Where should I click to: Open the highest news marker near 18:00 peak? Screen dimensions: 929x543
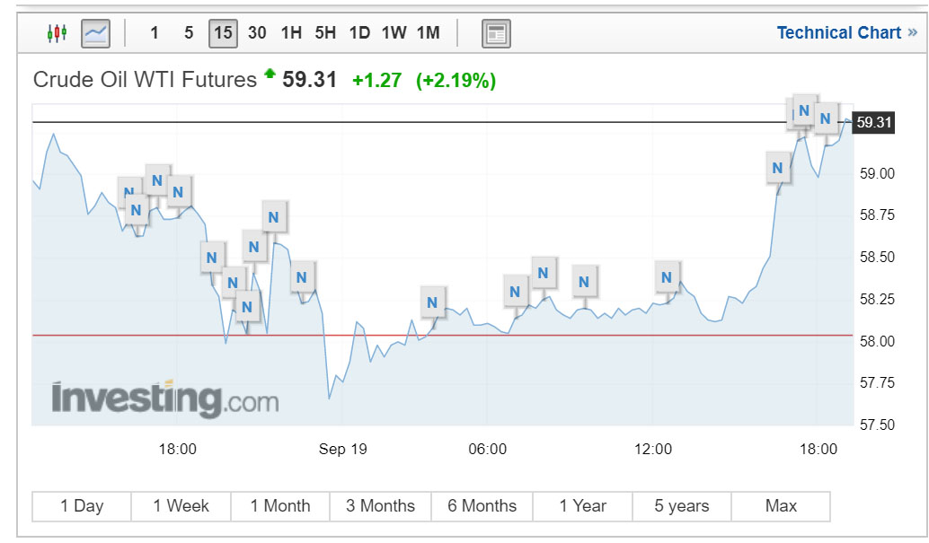point(804,111)
